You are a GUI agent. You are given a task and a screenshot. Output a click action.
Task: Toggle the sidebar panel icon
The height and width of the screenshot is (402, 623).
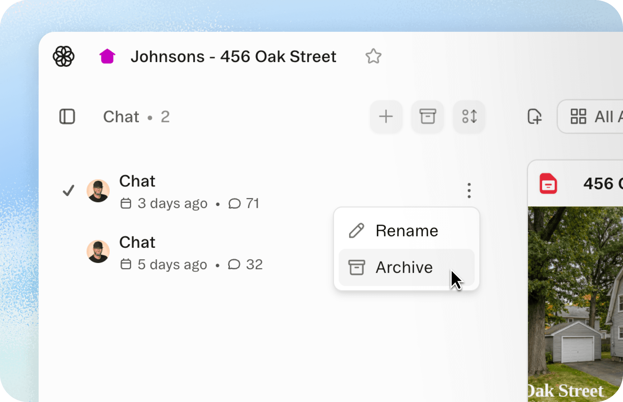pyautogui.click(x=67, y=117)
